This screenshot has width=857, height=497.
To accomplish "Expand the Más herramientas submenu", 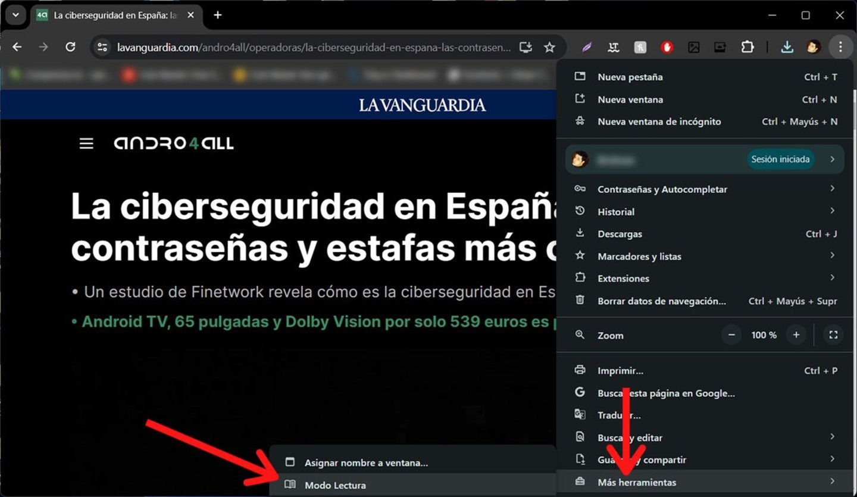I will click(x=705, y=482).
